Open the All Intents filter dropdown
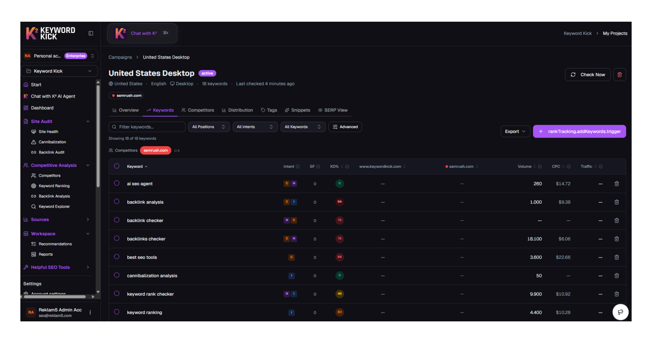Viewport: 652px width, 339px height. tap(255, 127)
